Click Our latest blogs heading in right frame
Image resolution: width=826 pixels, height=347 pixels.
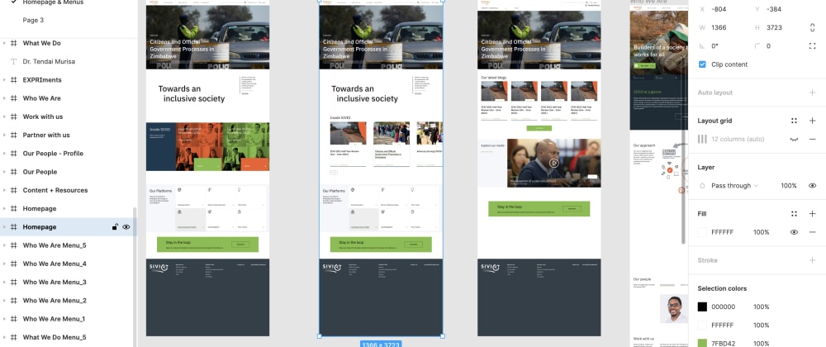click(496, 78)
